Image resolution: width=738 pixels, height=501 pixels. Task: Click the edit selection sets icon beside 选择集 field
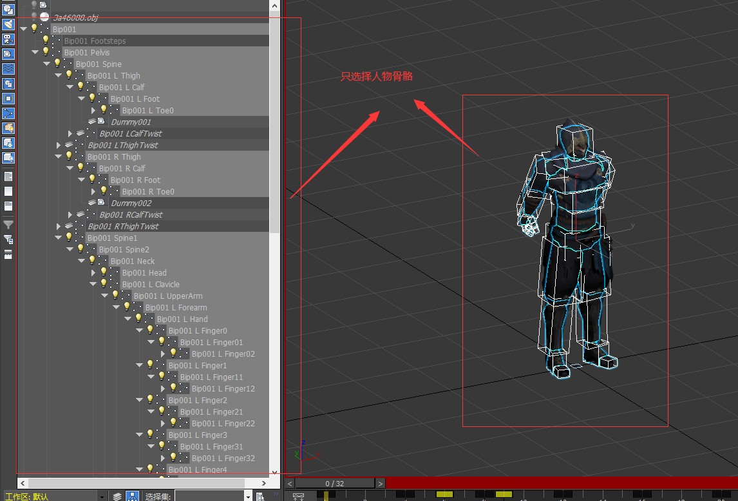pos(260,496)
